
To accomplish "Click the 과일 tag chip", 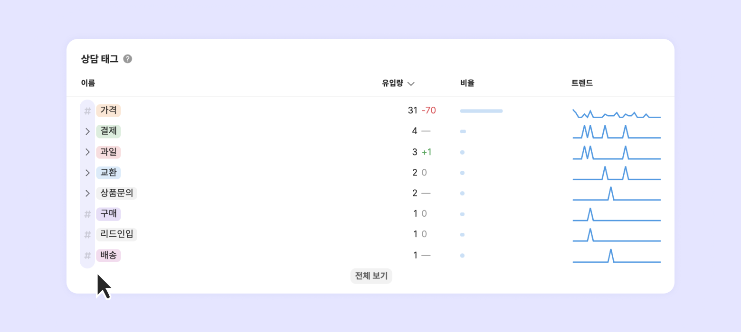I will point(108,152).
